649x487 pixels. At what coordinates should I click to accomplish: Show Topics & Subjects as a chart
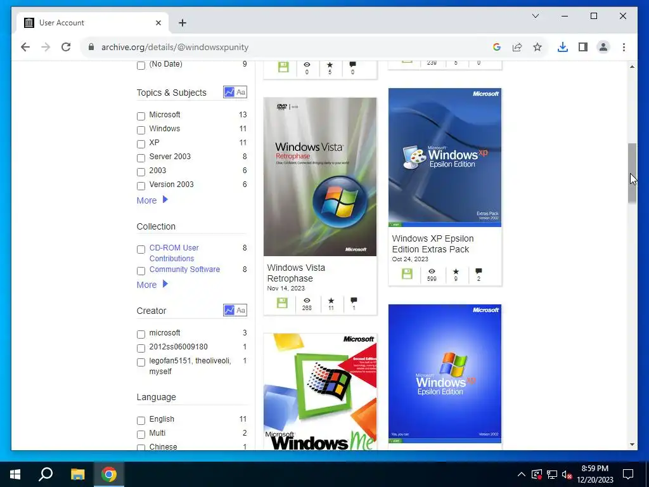pos(229,92)
